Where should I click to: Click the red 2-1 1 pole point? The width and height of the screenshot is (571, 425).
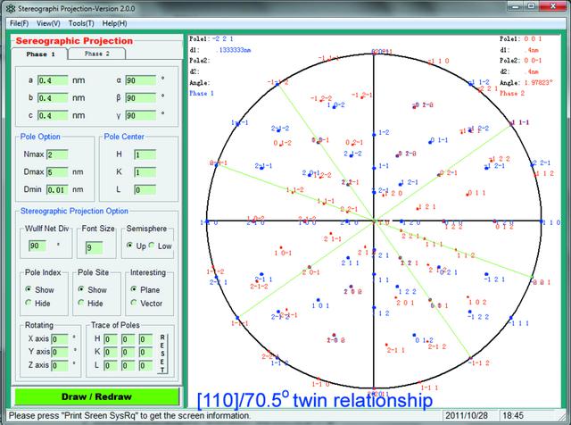[386, 345]
